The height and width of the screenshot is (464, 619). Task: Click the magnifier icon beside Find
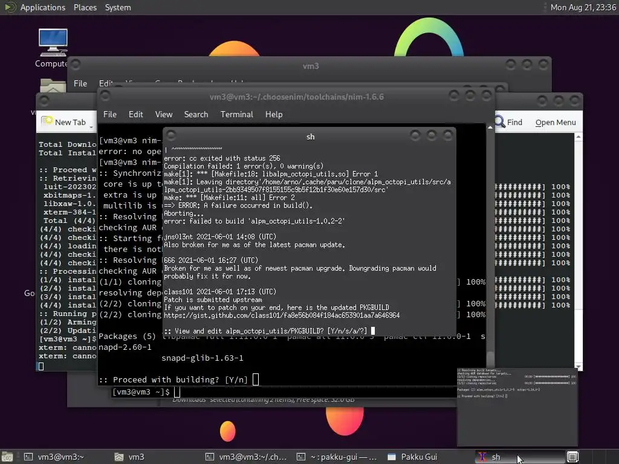(499, 122)
